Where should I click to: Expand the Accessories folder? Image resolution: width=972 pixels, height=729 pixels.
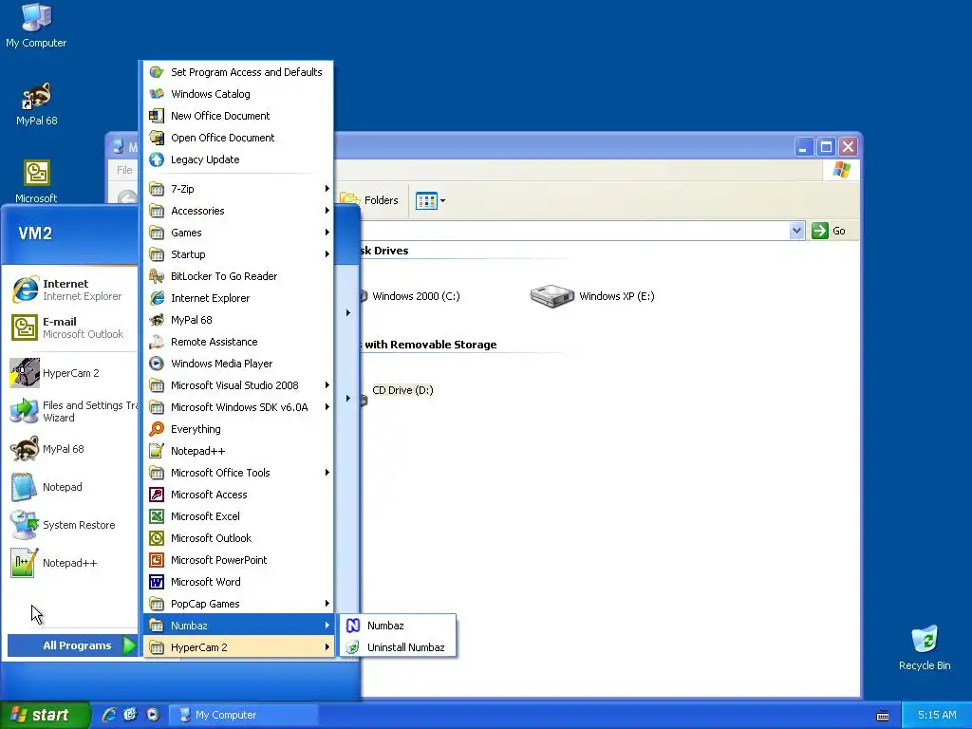click(238, 211)
